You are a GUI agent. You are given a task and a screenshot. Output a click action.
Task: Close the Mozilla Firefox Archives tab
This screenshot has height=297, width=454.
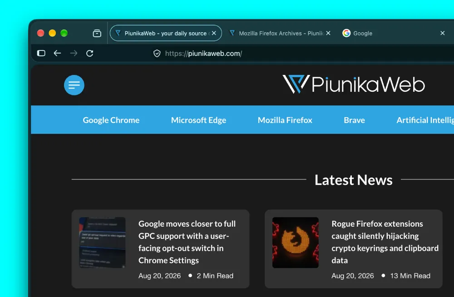coord(328,33)
